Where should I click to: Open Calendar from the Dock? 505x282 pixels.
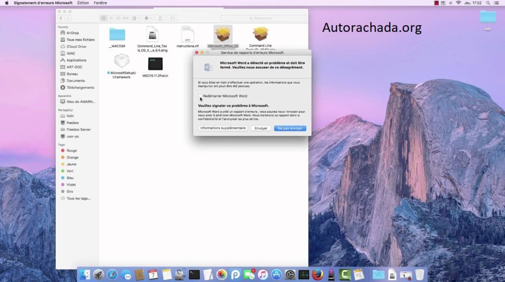pyautogui.click(x=153, y=275)
